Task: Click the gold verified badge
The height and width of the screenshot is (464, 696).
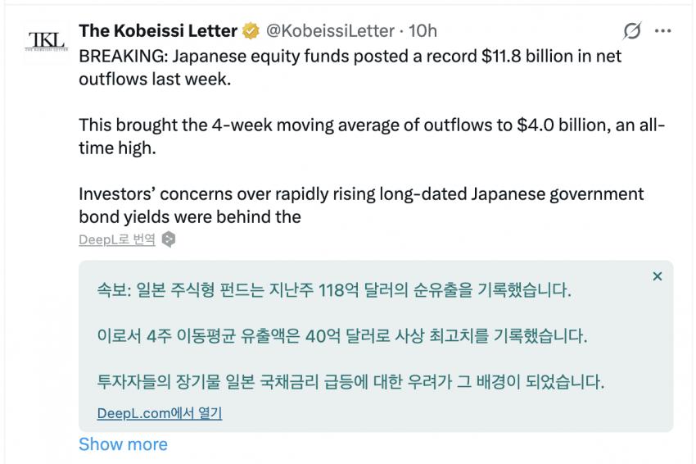Action: click(251, 31)
